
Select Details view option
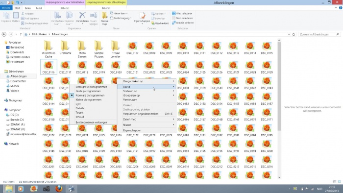79,108
